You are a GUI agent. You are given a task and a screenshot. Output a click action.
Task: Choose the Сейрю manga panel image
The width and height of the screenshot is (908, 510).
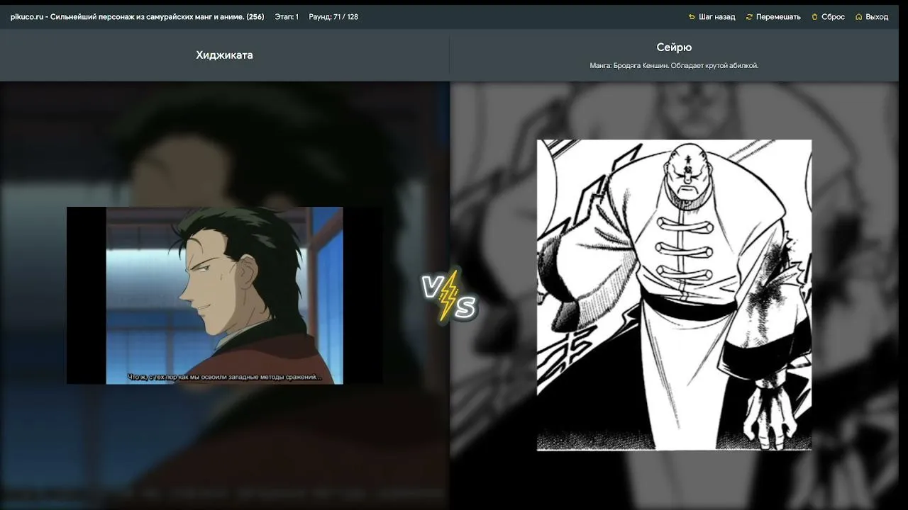coord(674,295)
